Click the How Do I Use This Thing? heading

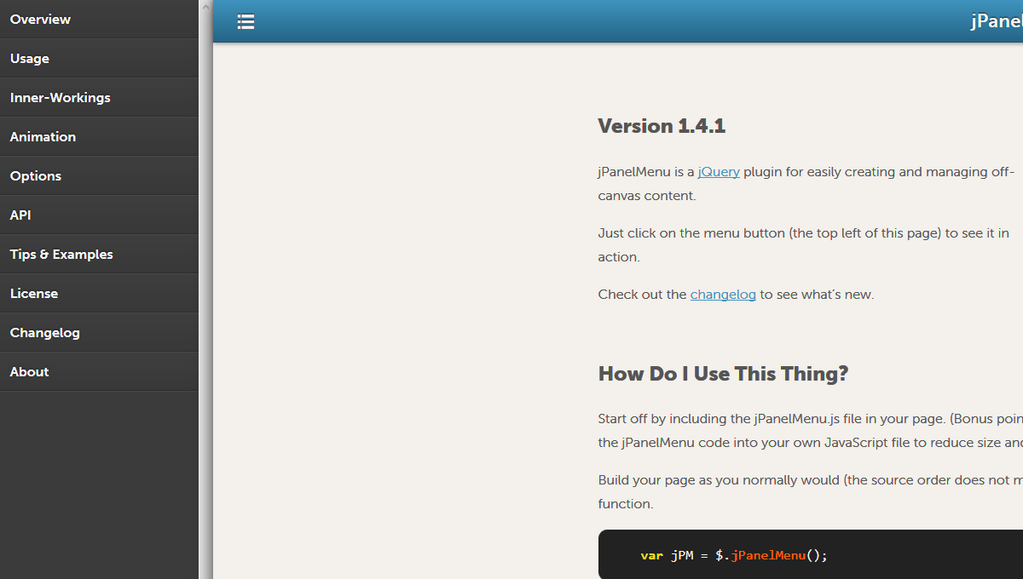coord(723,374)
